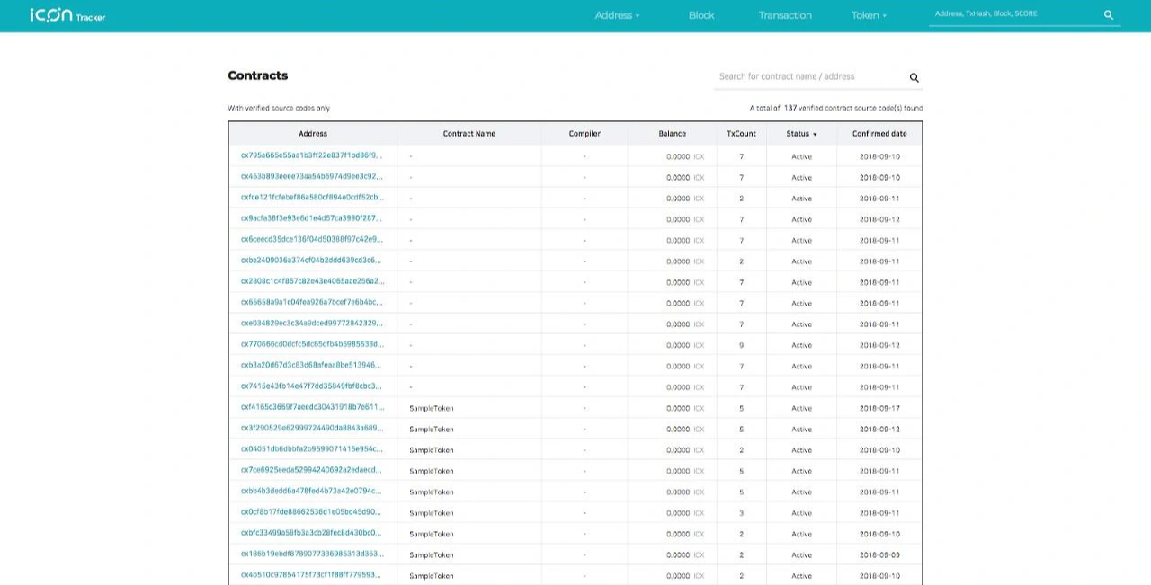The height and width of the screenshot is (585, 1151).
Task: Expand the Token dropdown menu
Action: click(869, 15)
